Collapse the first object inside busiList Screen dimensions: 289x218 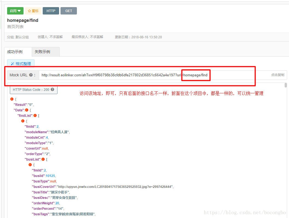click(x=30, y=165)
